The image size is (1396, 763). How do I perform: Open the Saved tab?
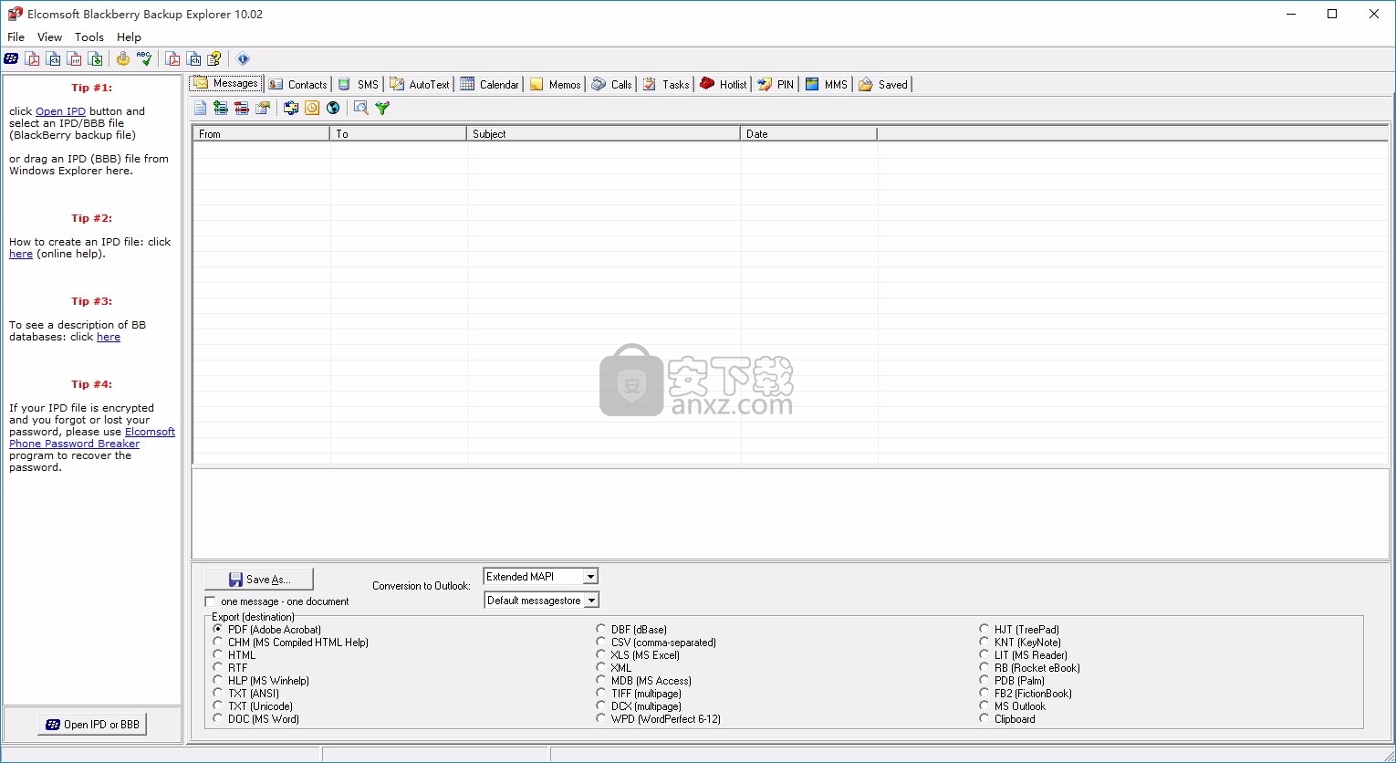[883, 84]
